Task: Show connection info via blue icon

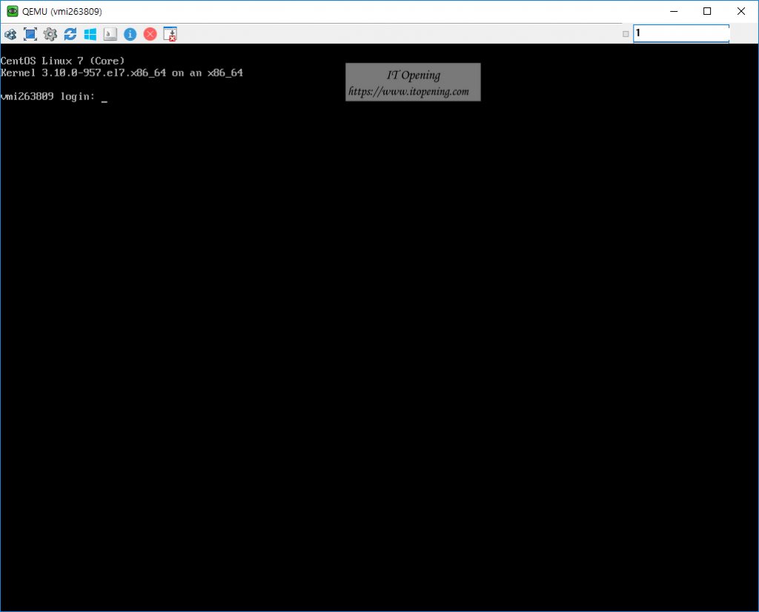Action: (x=130, y=34)
